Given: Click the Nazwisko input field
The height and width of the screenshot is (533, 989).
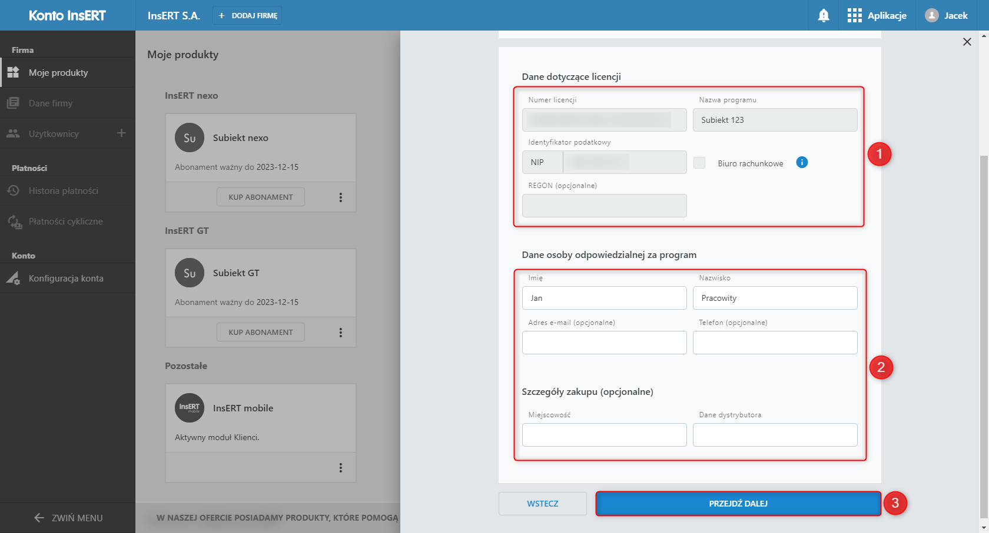Looking at the screenshot, I should pyautogui.click(x=775, y=298).
